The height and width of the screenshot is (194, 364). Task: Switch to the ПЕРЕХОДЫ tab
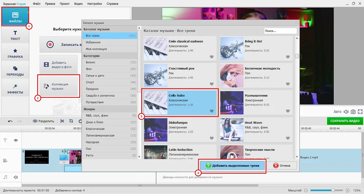(x=15, y=71)
